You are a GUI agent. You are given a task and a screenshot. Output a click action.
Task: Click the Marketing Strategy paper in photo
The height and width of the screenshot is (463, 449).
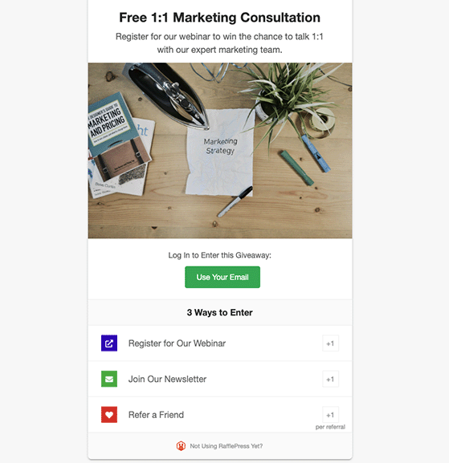coord(220,152)
